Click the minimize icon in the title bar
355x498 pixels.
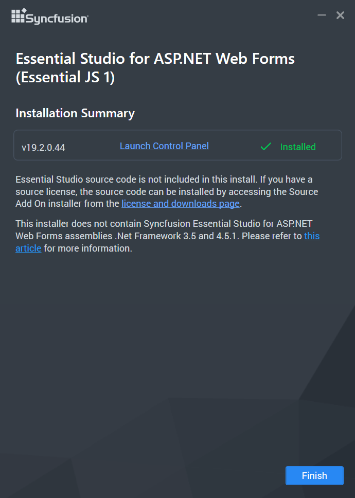point(322,15)
